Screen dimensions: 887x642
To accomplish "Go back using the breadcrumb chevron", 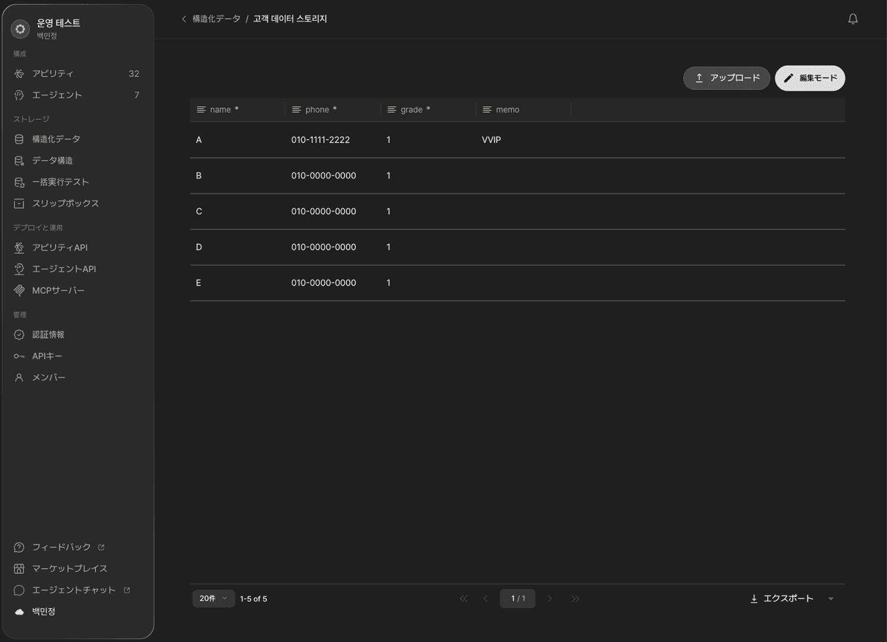I will point(184,19).
